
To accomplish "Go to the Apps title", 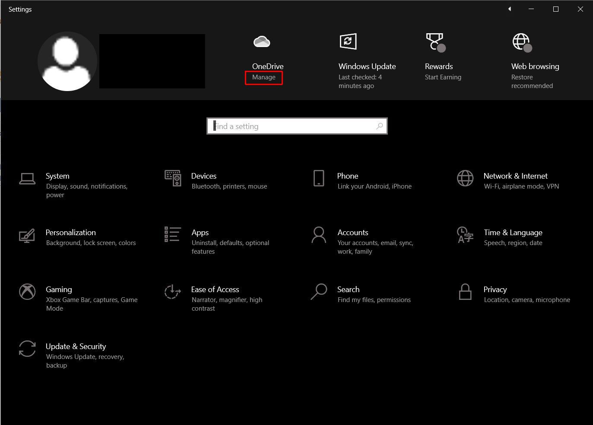I will (200, 233).
